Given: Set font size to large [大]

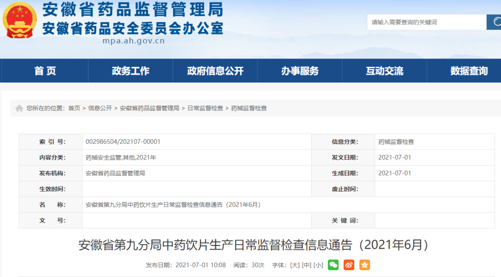Looking at the screenshot, I should 295,265.
